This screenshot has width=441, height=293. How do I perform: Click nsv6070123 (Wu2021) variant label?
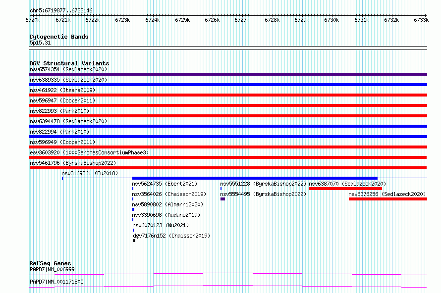point(161,225)
